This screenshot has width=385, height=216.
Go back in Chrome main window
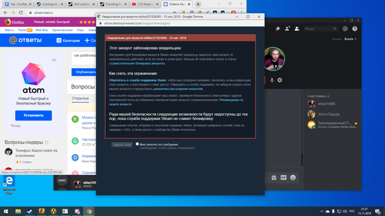(5, 12)
